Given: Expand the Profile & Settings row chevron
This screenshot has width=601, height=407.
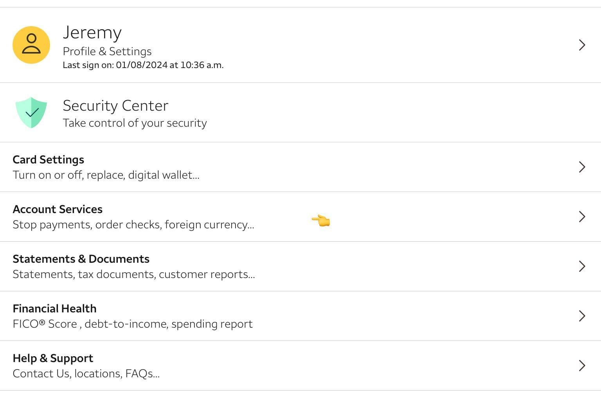Looking at the screenshot, I should (582, 45).
